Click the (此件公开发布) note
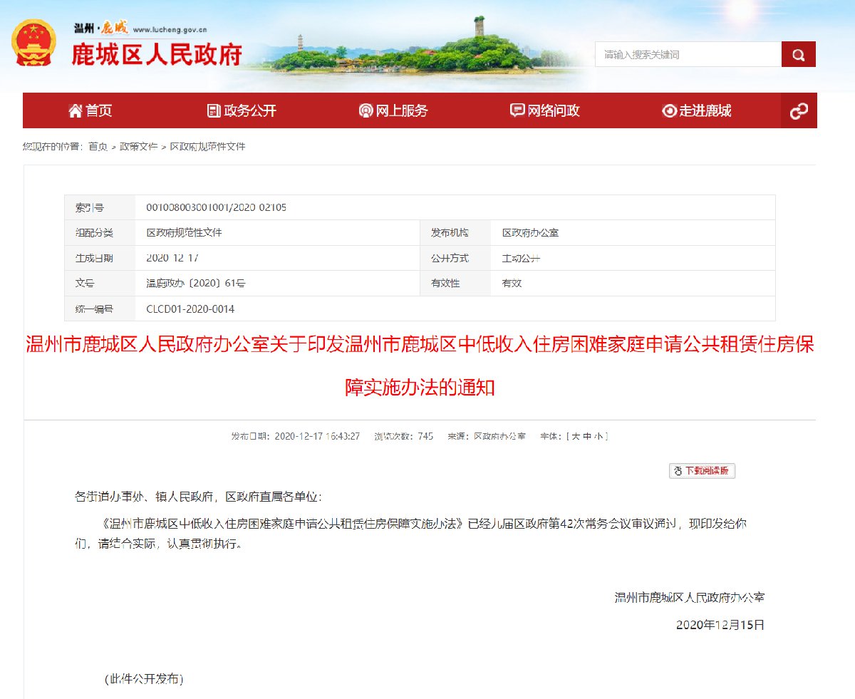This screenshot has height=699, width=855. click(x=144, y=679)
